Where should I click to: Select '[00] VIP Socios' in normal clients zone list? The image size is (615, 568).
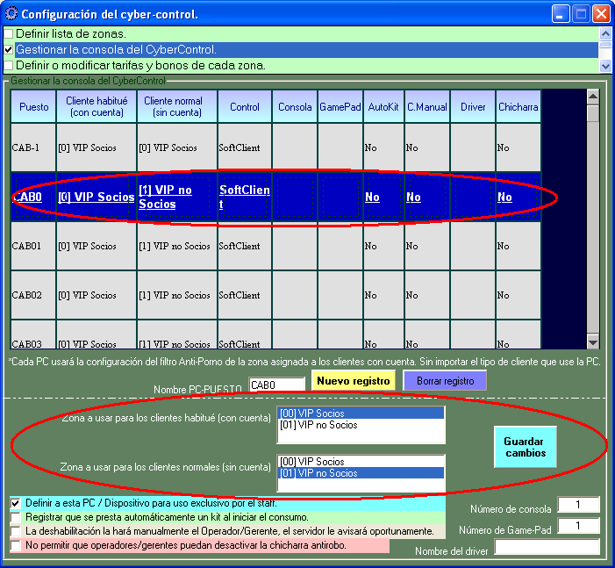(x=361, y=462)
